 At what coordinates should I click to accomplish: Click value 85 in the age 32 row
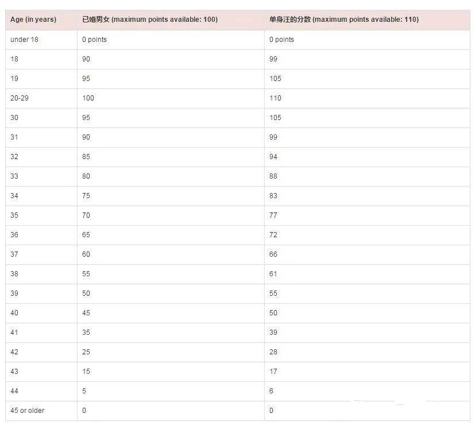[86, 157]
